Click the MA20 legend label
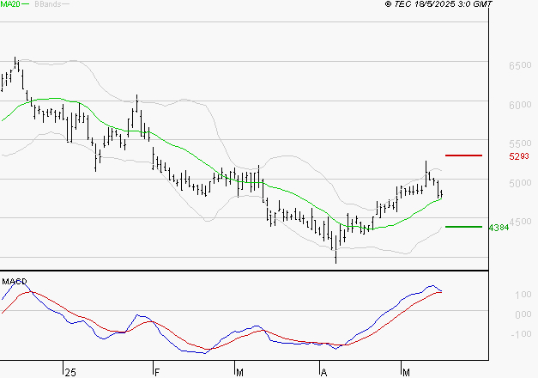This screenshot has height=378, width=538. click(x=10, y=4)
